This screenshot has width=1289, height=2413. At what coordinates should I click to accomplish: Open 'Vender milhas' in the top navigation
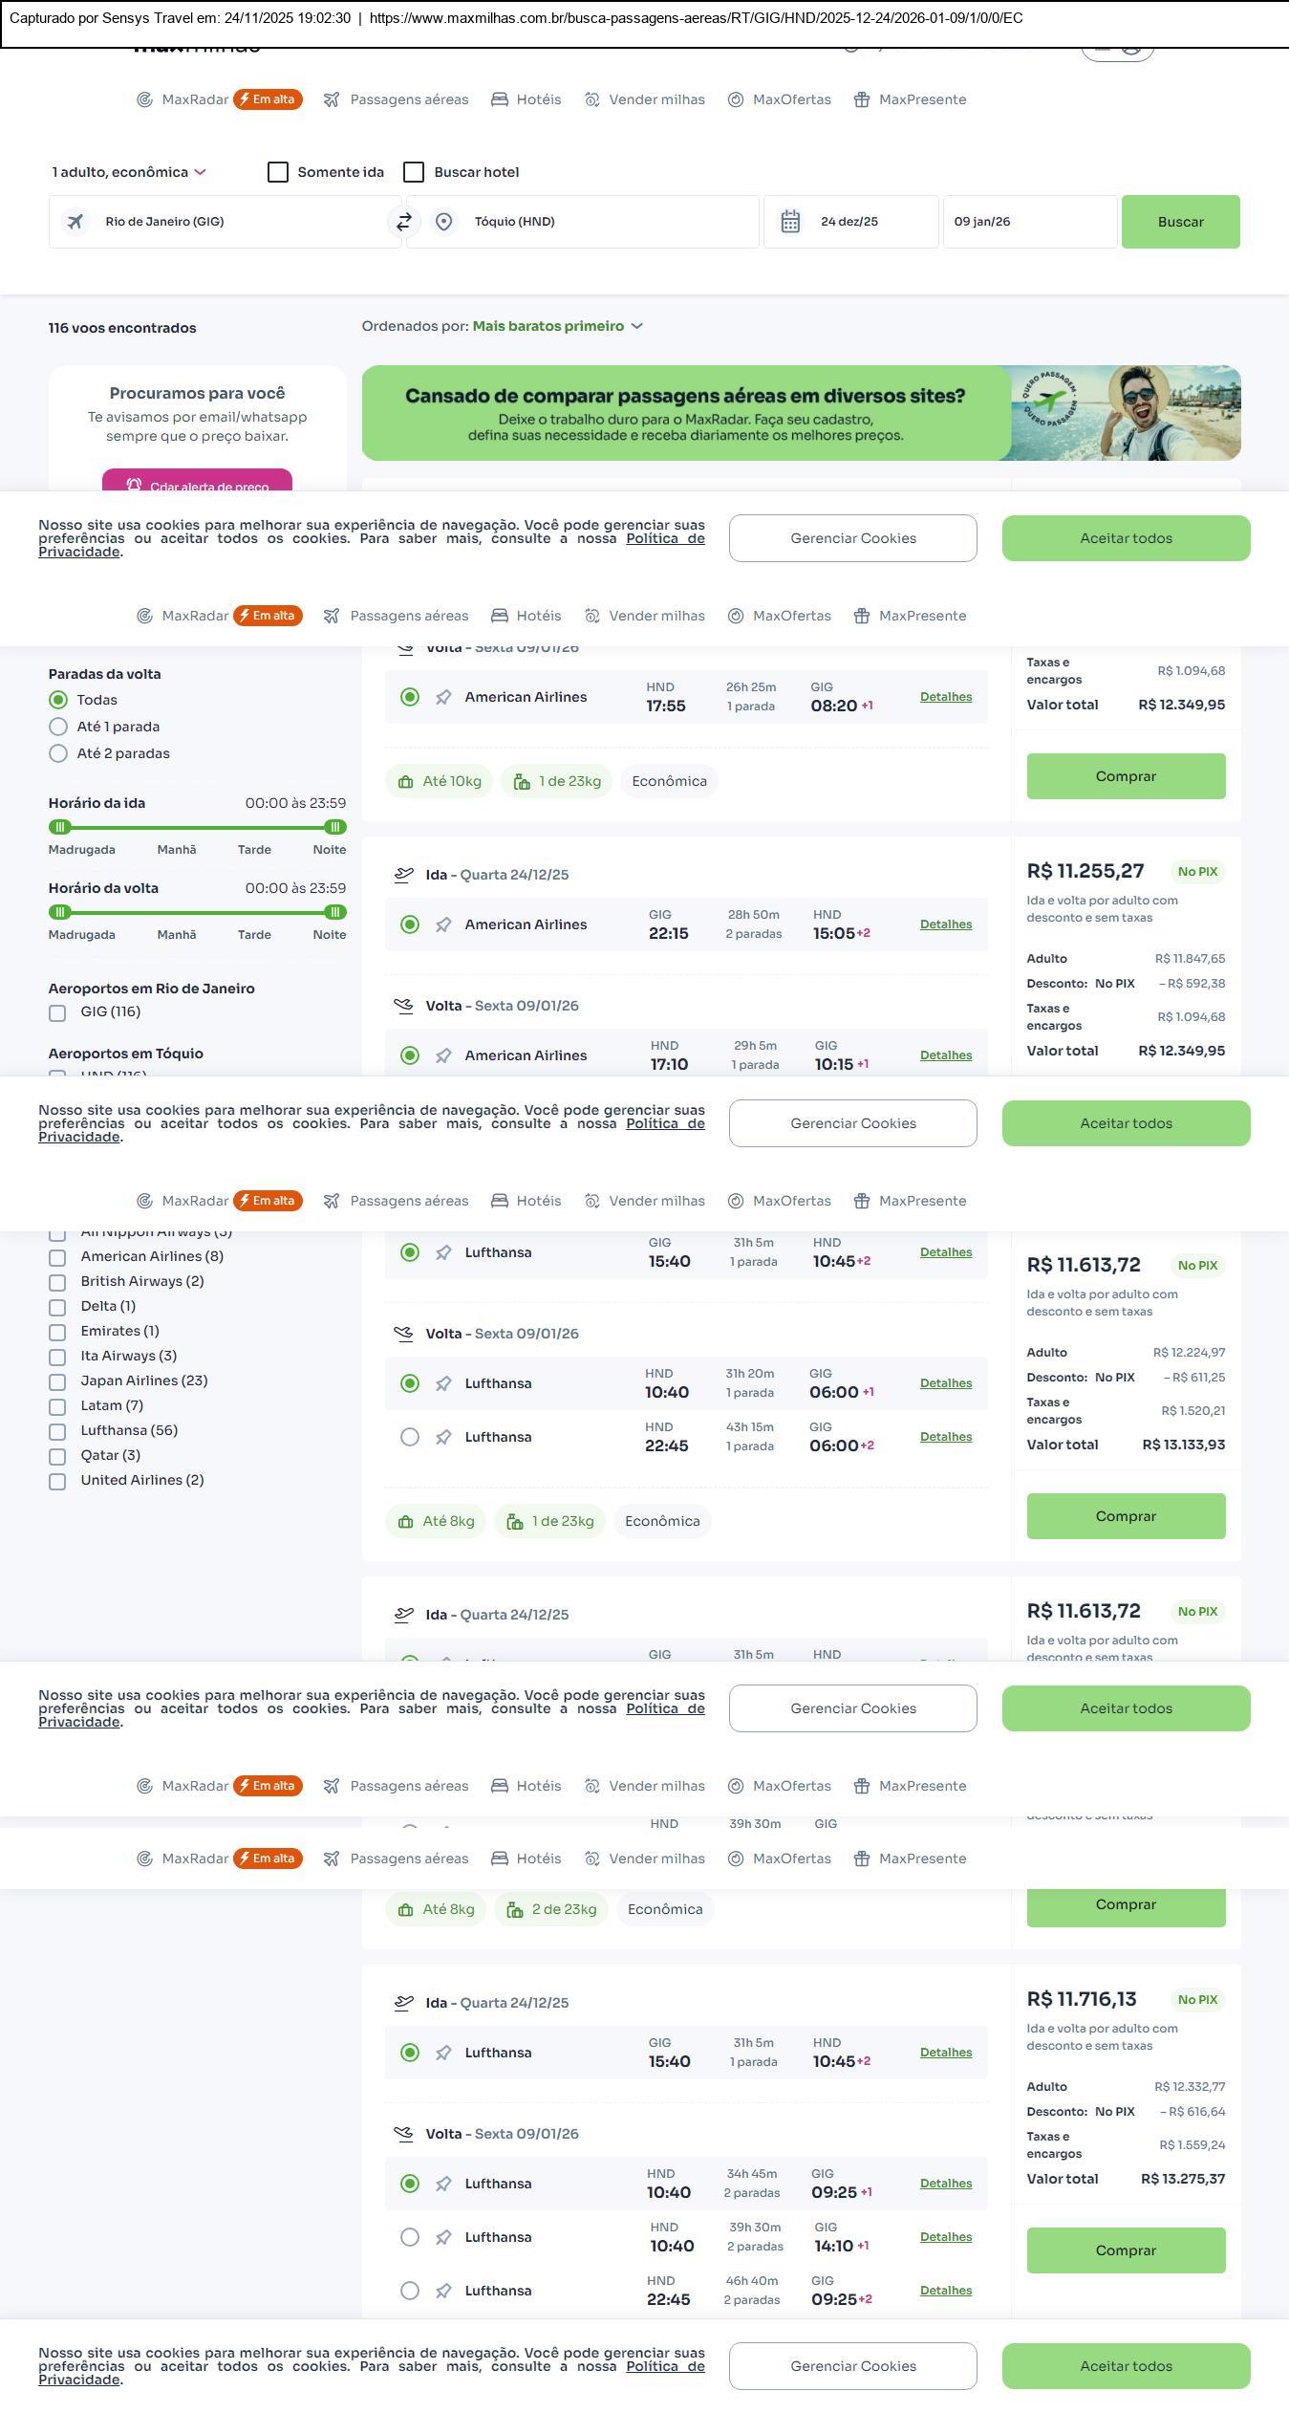(x=645, y=99)
